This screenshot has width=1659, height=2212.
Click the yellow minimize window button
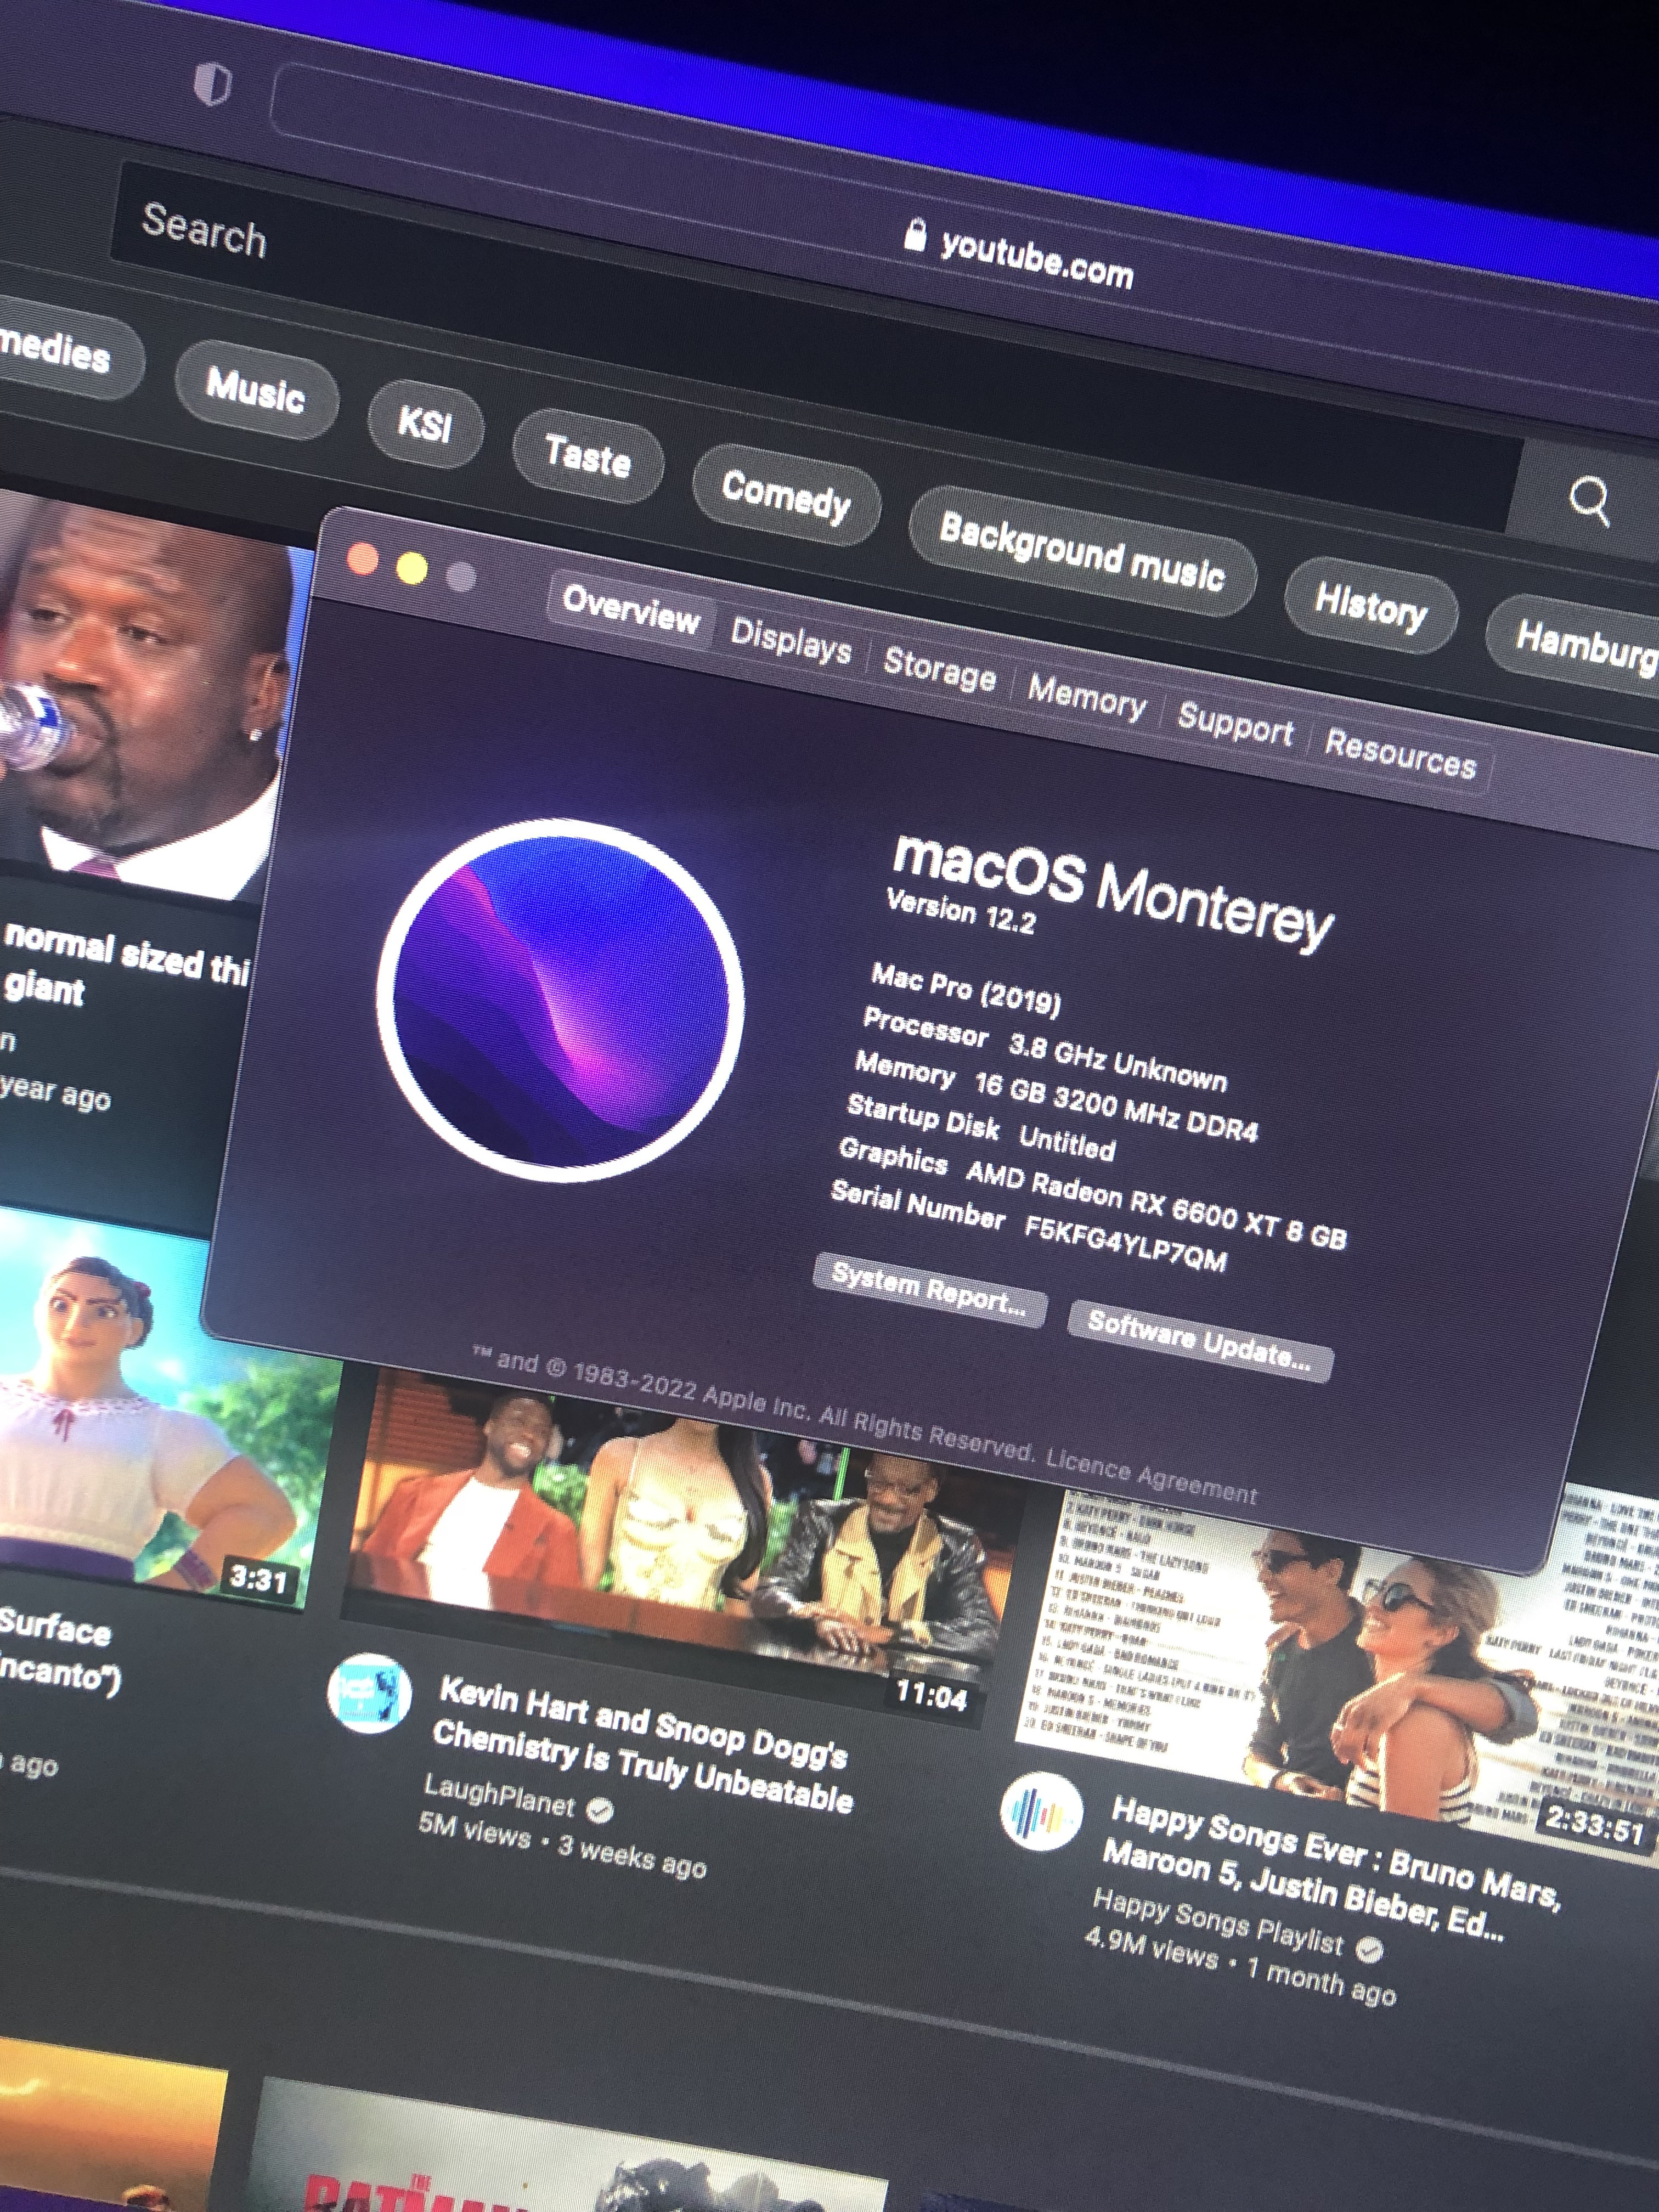click(x=412, y=568)
